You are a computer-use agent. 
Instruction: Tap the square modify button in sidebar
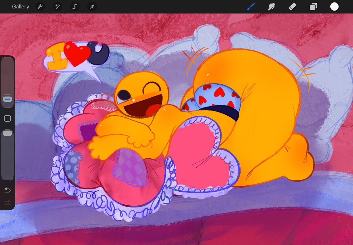pyautogui.click(x=8, y=118)
